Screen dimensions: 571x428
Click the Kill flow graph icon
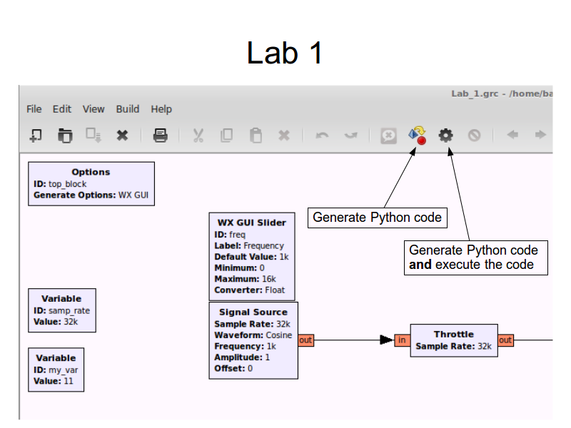point(474,135)
